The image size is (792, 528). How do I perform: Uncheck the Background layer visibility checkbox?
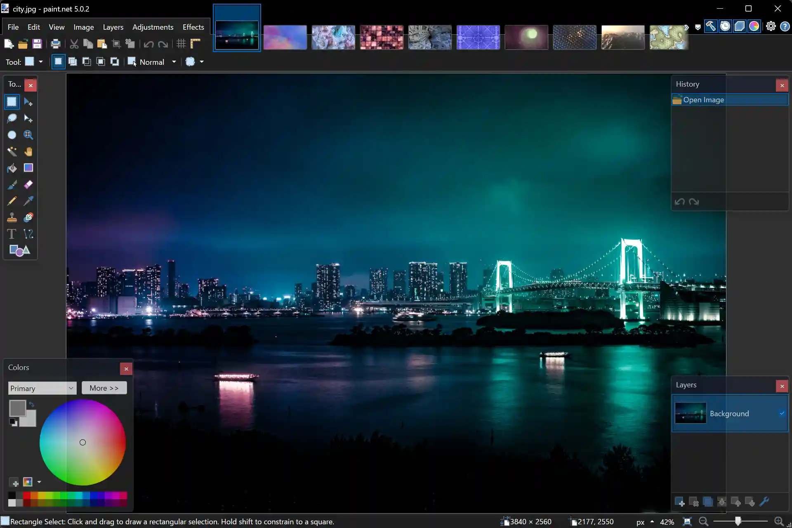[782, 413]
